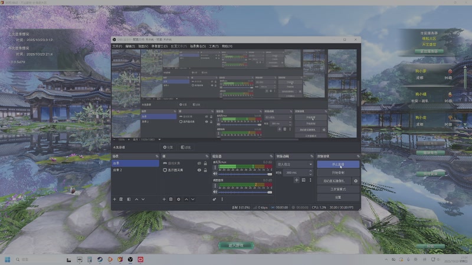Image resolution: width=472 pixels, height=265 pixels.
Task: Open source properties gear in Sources panel
Action: point(179,199)
